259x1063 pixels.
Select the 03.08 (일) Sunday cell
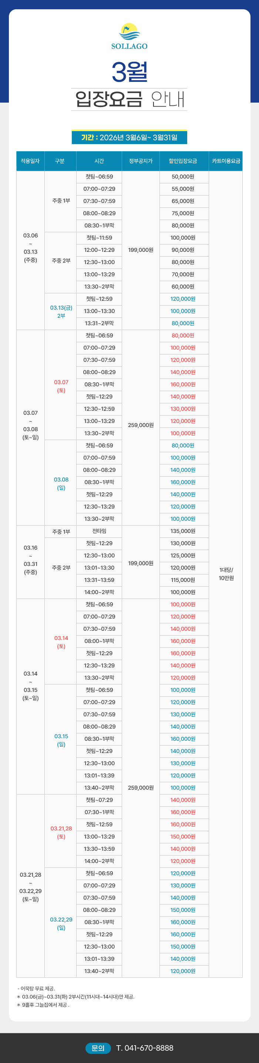61,483
